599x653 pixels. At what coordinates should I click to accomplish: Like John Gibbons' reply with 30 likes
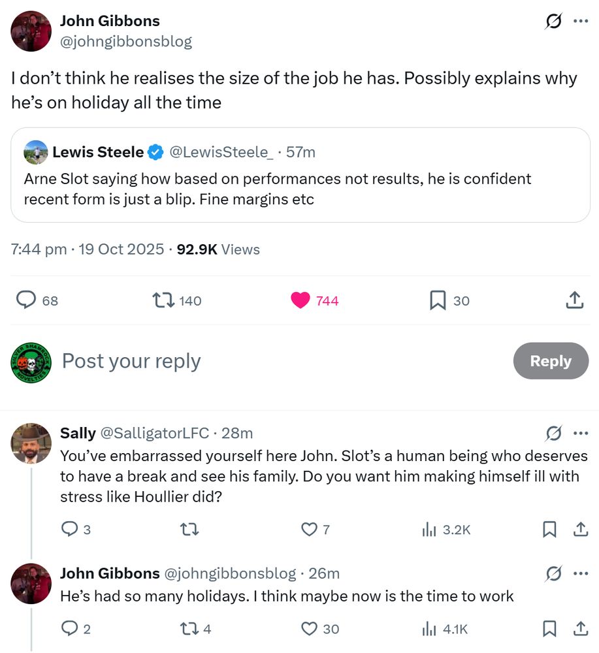(310, 629)
